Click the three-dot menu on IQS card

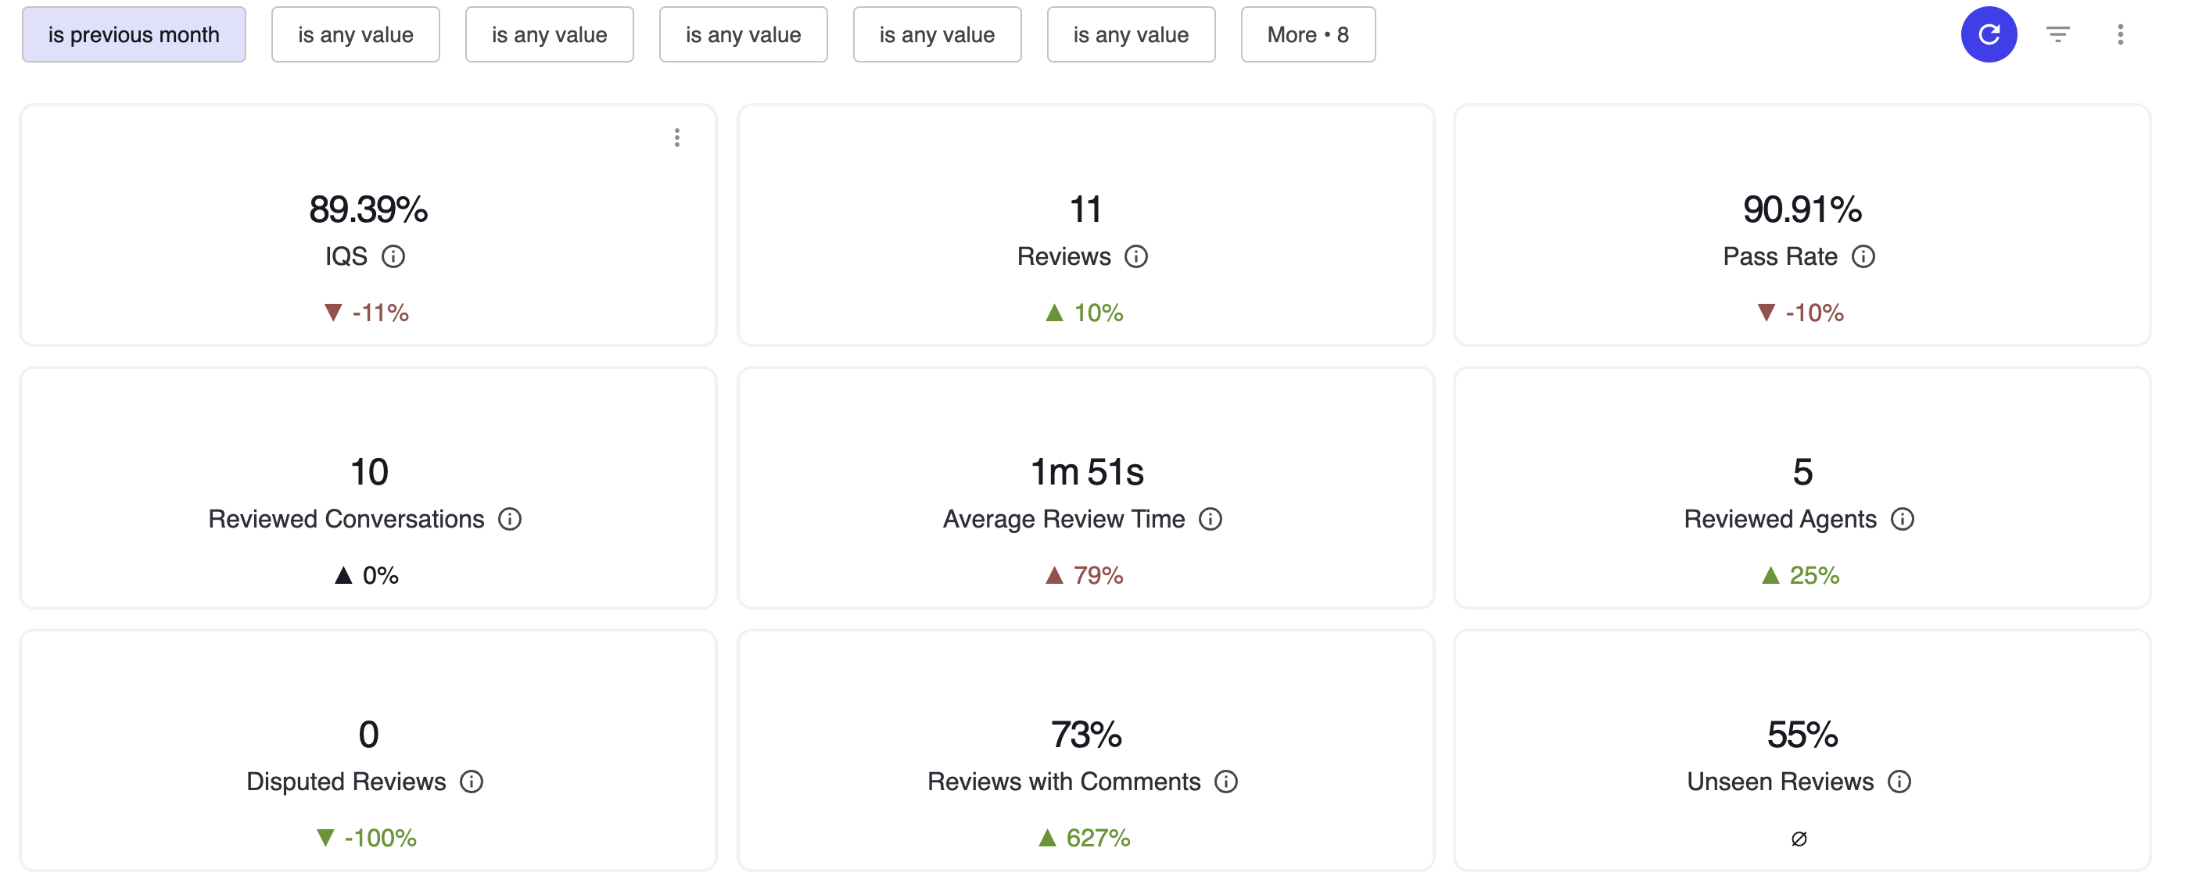(676, 137)
